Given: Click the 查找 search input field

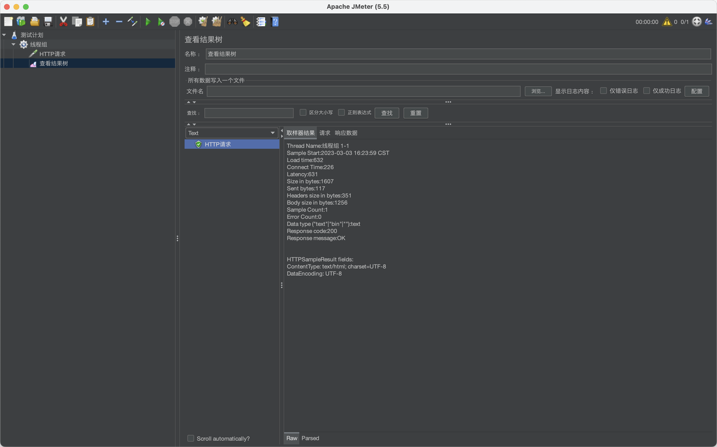Looking at the screenshot, I should click(x=249, y=113).
